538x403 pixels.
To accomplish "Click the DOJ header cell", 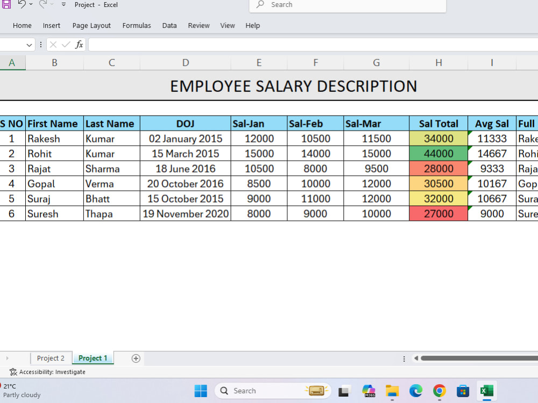I will pos(185,124).
